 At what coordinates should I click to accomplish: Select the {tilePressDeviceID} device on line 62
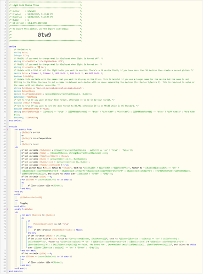coord(31,198)
